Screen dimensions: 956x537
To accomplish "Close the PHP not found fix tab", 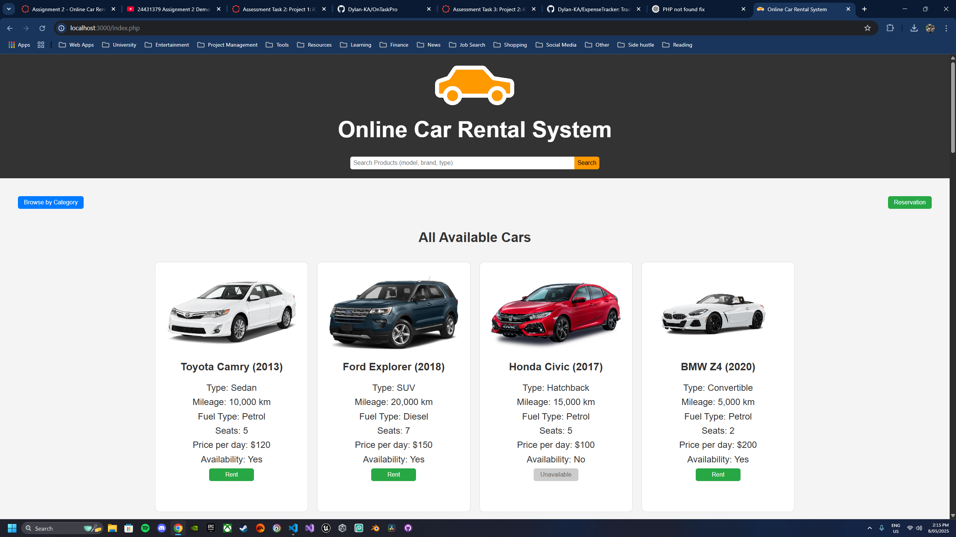I will 744,9.
